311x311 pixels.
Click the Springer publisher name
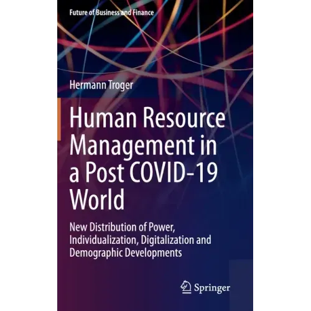point(212,288)
